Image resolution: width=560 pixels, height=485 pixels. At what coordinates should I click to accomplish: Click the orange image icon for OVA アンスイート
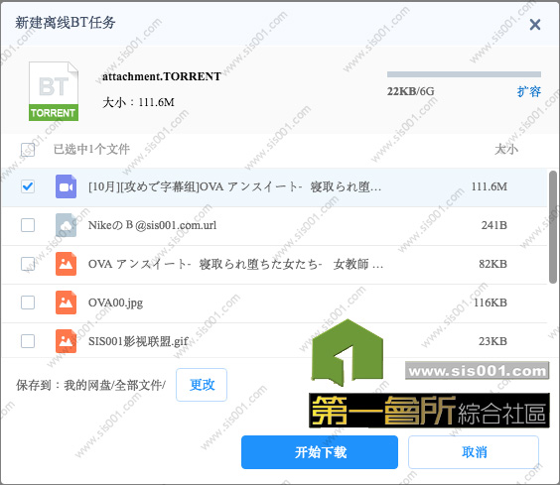pyautogui.click(x=67, y=264)
